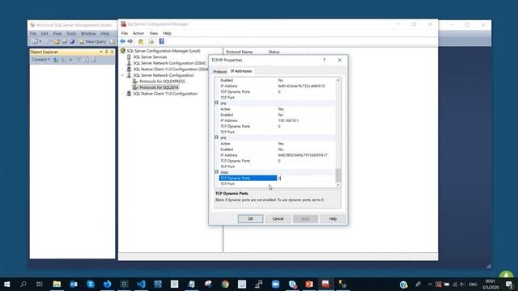This screenshot has height=291, width=518.
Task: Click the Help button in TCP/IP Properties
Action: click(x=333, y=219)
